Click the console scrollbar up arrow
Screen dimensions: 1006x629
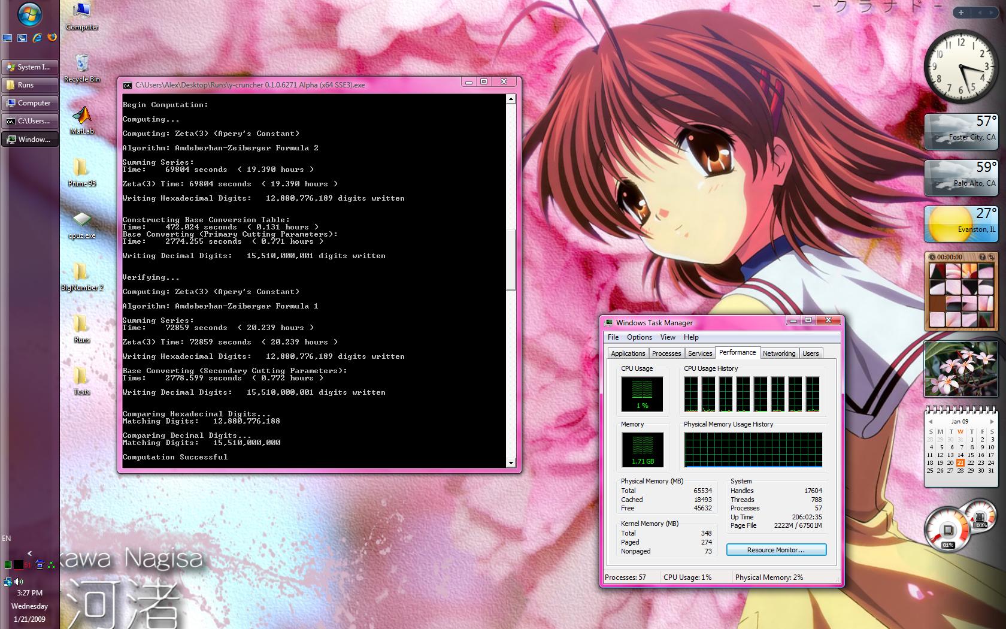[511, 99]
